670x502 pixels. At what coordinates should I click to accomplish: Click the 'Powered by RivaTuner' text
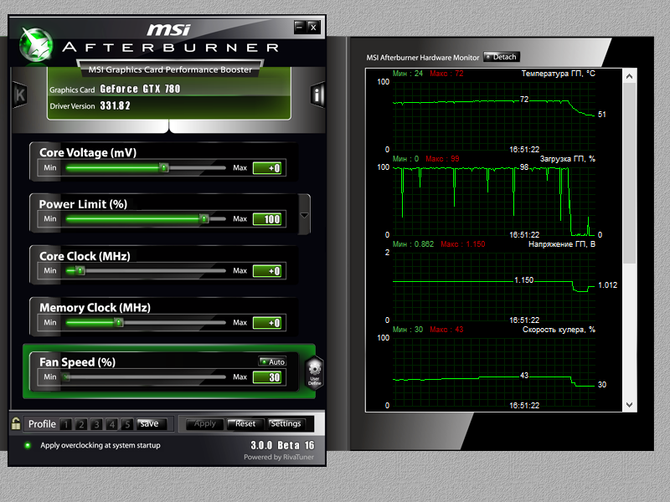point(279,457)
